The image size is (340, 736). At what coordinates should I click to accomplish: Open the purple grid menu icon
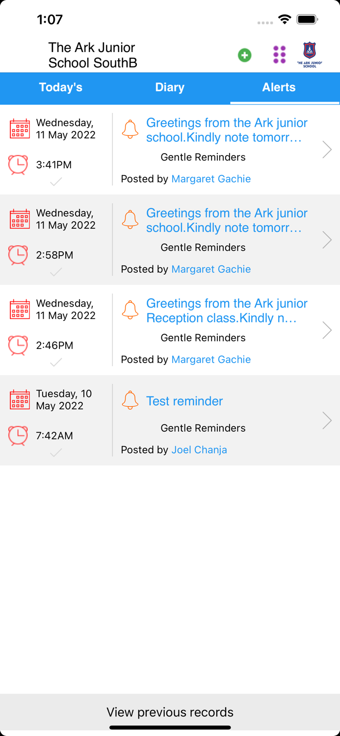pyautogui.click(x=279, y=55)
